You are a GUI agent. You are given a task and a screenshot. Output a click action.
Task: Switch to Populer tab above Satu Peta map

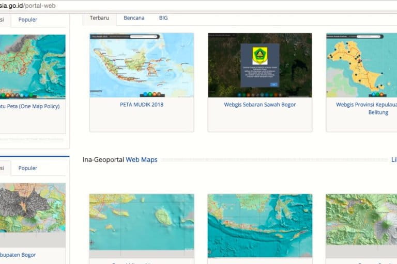point(28,20)
